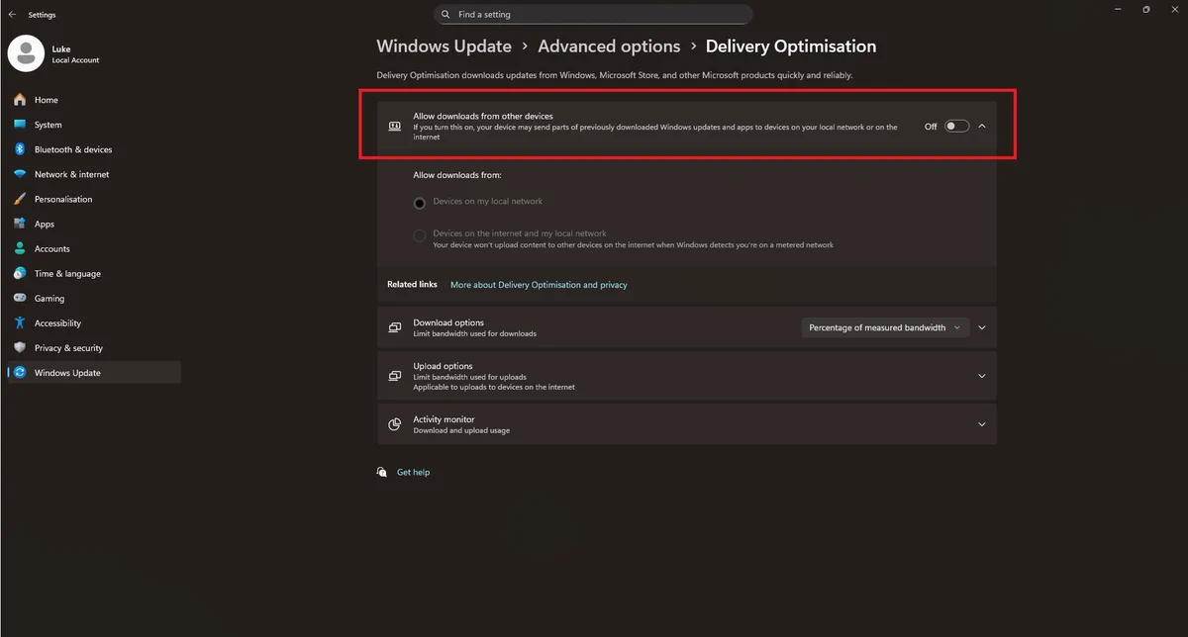Click the Luke Local Account name

tap(75, 54)
